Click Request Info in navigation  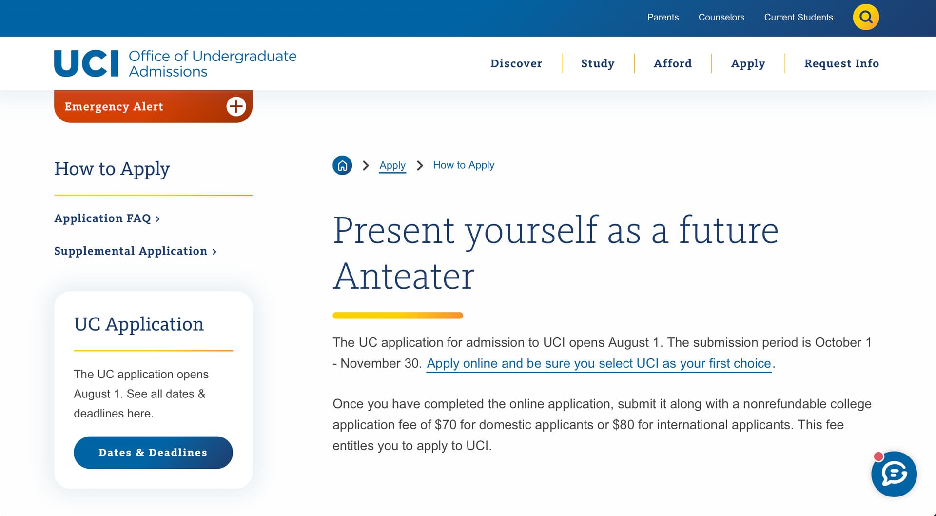pyautogui.click(x=841, y=63)
